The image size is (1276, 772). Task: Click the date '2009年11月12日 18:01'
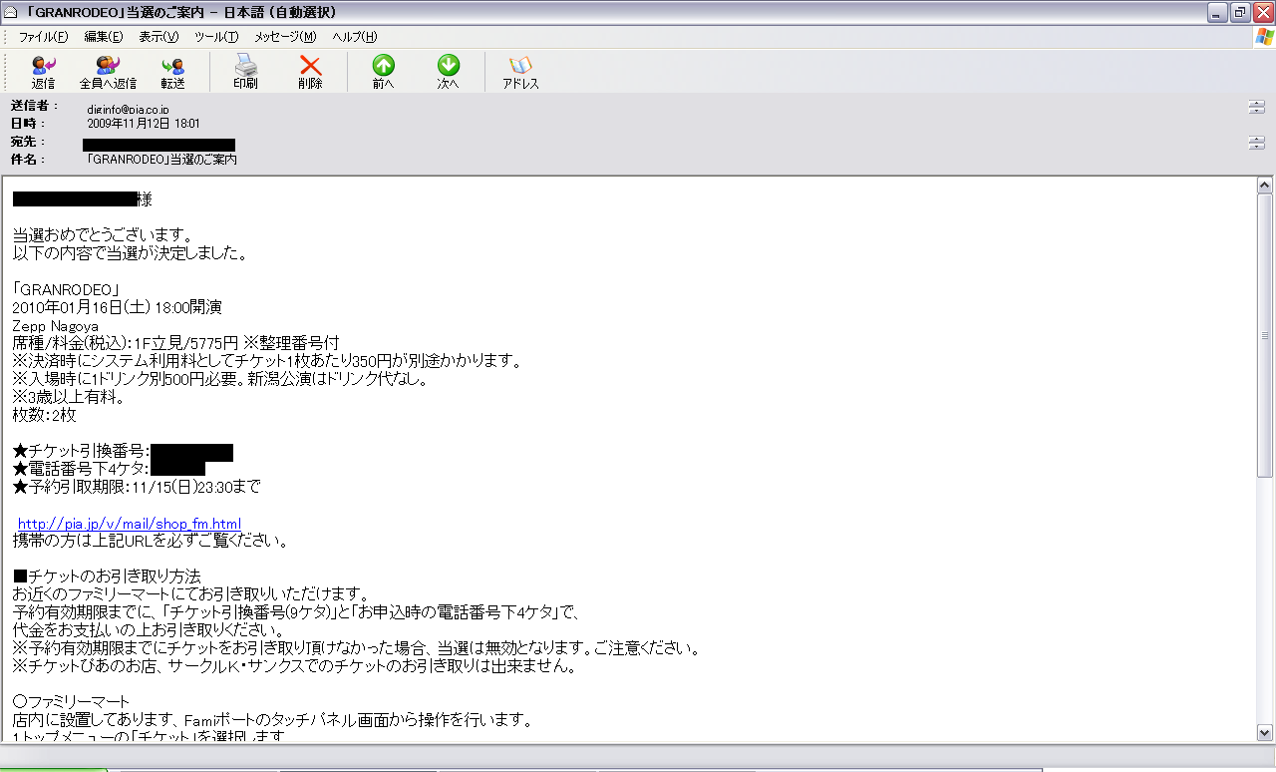(x=144, y=124)
